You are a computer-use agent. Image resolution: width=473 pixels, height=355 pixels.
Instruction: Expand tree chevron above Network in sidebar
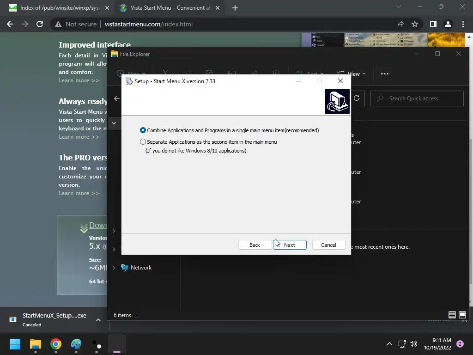[x=114, y=249]
